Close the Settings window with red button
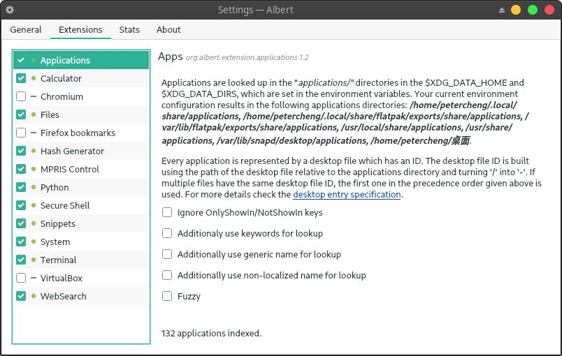The height and width of the screenshot is (356, 562). (x=549, y=10)
